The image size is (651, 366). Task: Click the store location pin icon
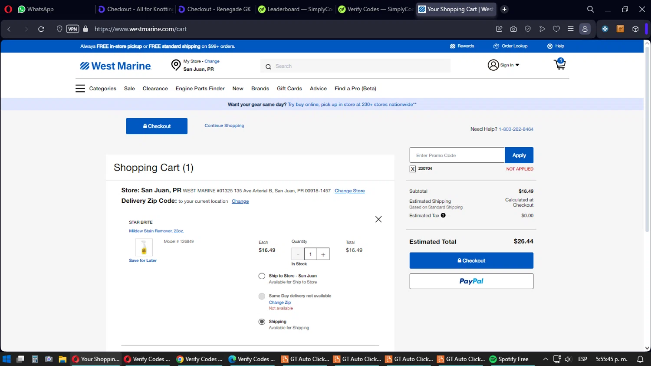point(176,65)
